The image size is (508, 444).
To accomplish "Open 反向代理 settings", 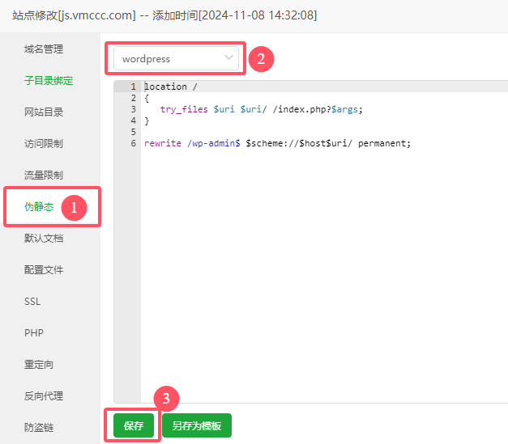I will (44, 395).
